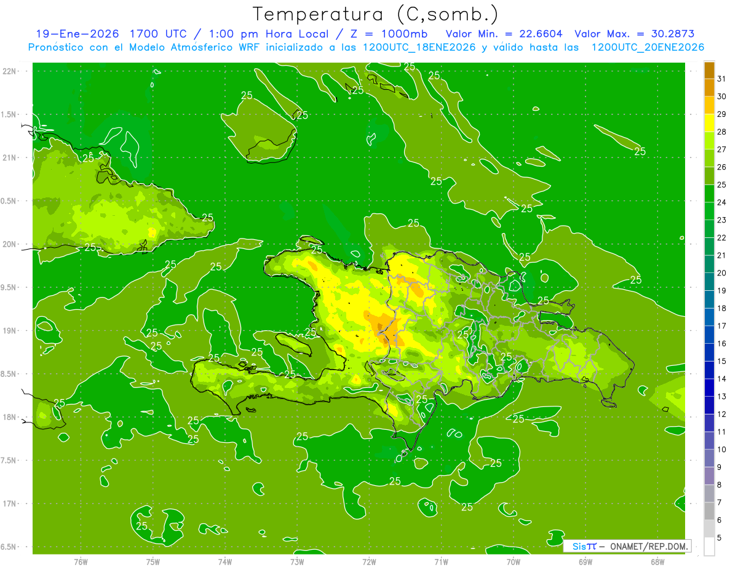Click the "31" legend label
738x570 pixels.
click(x=722, y=79)
